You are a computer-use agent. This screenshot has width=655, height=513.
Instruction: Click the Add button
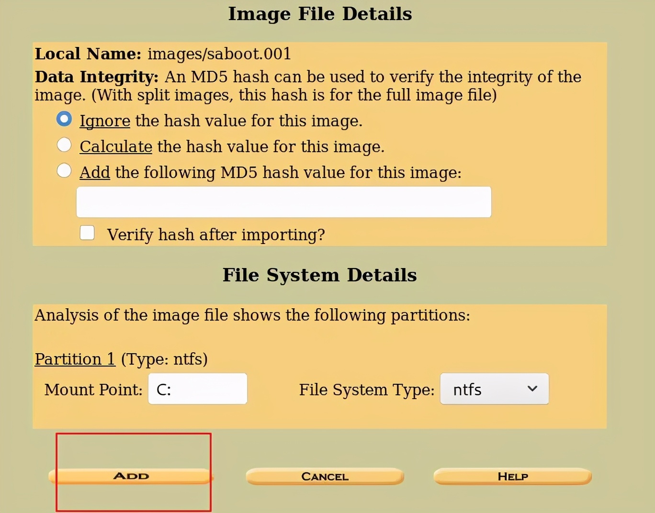click(x=130, y=476)
